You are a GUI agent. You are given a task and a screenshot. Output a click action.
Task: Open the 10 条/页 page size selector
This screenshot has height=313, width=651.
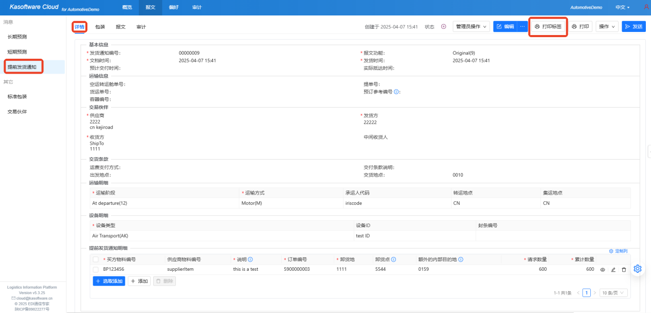(x=613, y=293)
